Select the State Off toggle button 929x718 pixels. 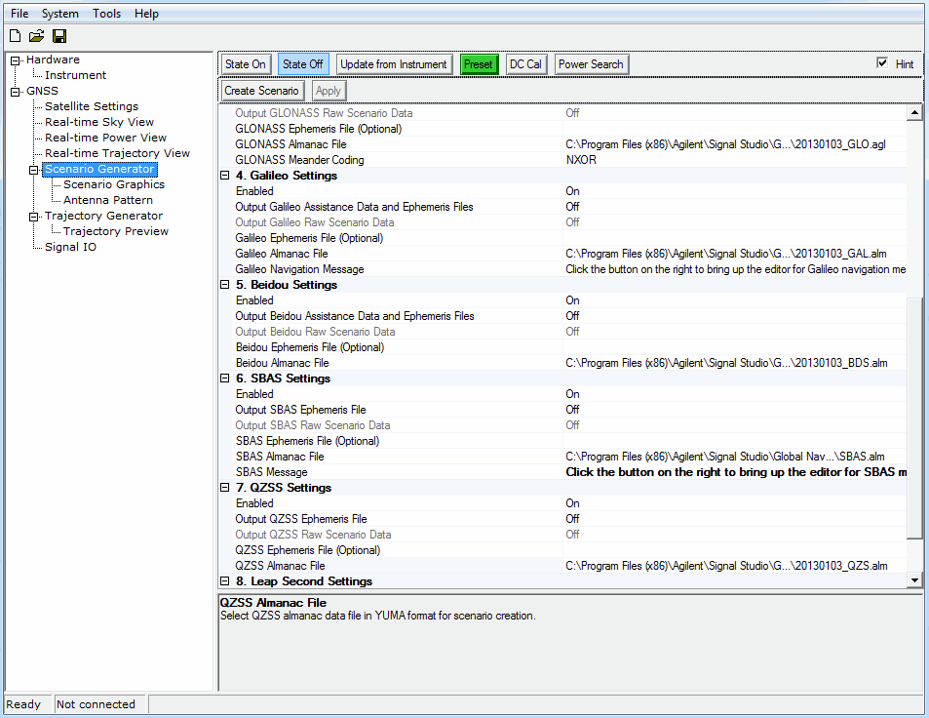click(302, 64)
